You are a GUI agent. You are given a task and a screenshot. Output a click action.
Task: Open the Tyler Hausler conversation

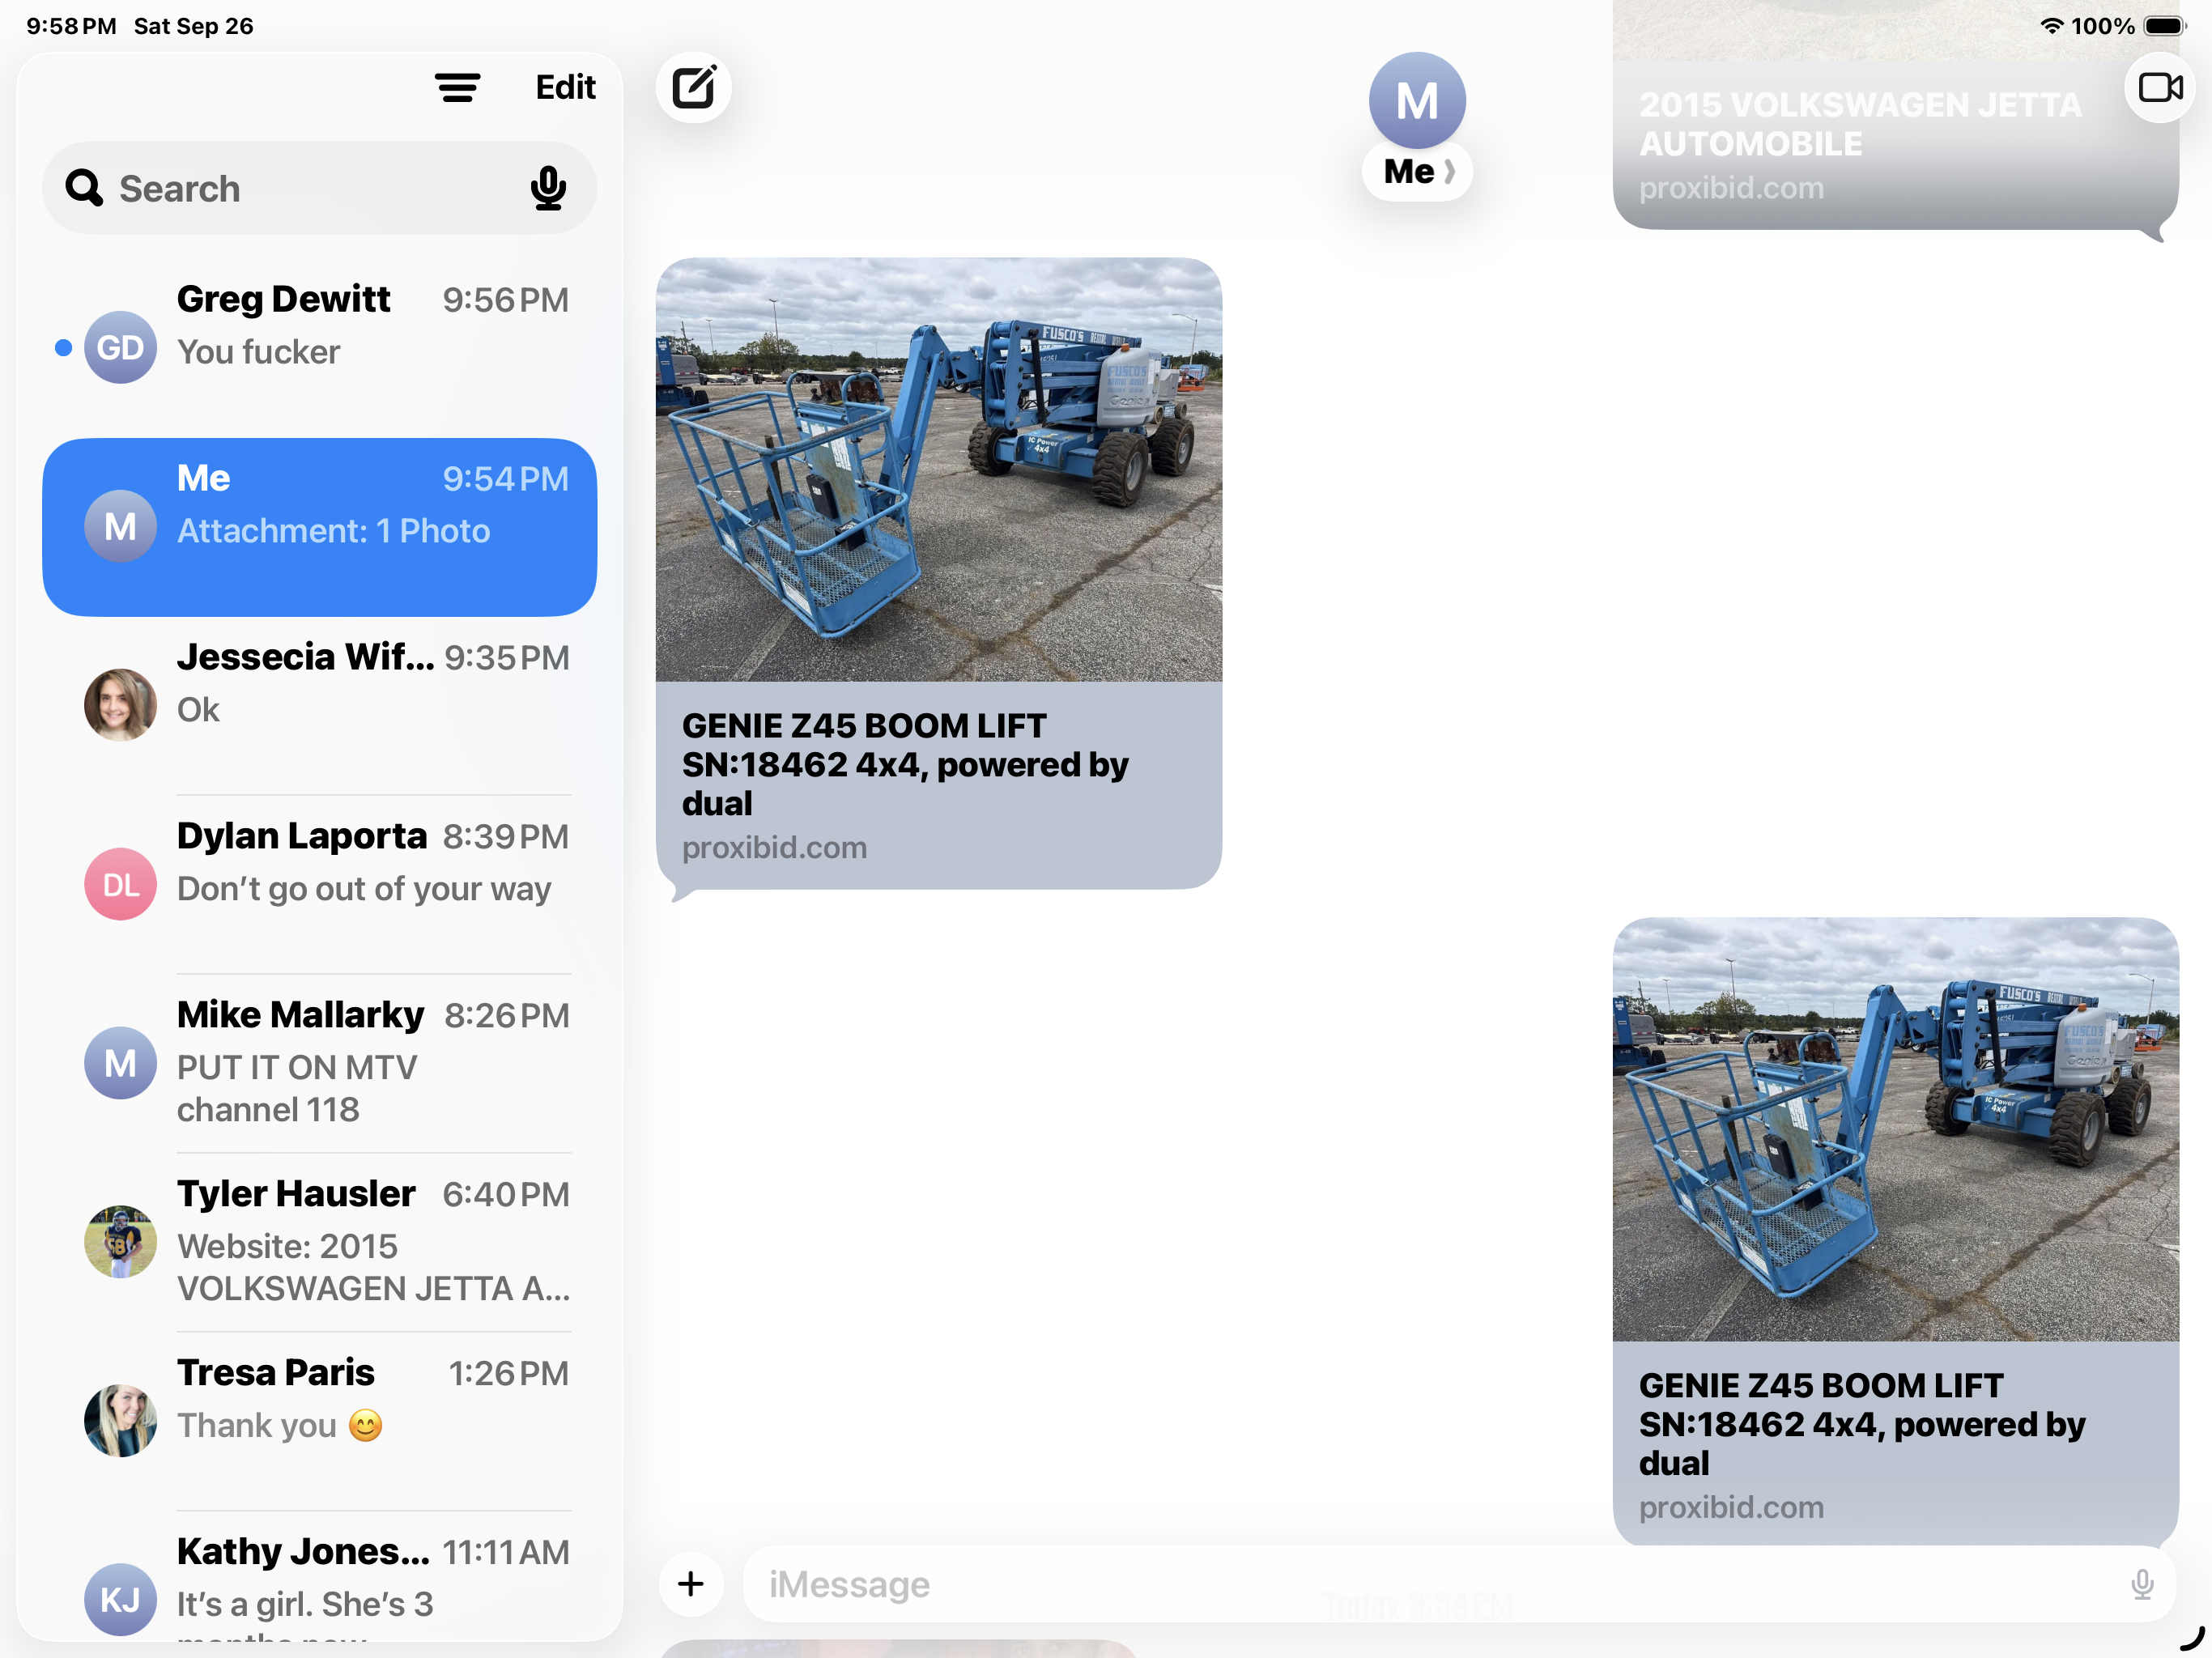[319, 1242]
